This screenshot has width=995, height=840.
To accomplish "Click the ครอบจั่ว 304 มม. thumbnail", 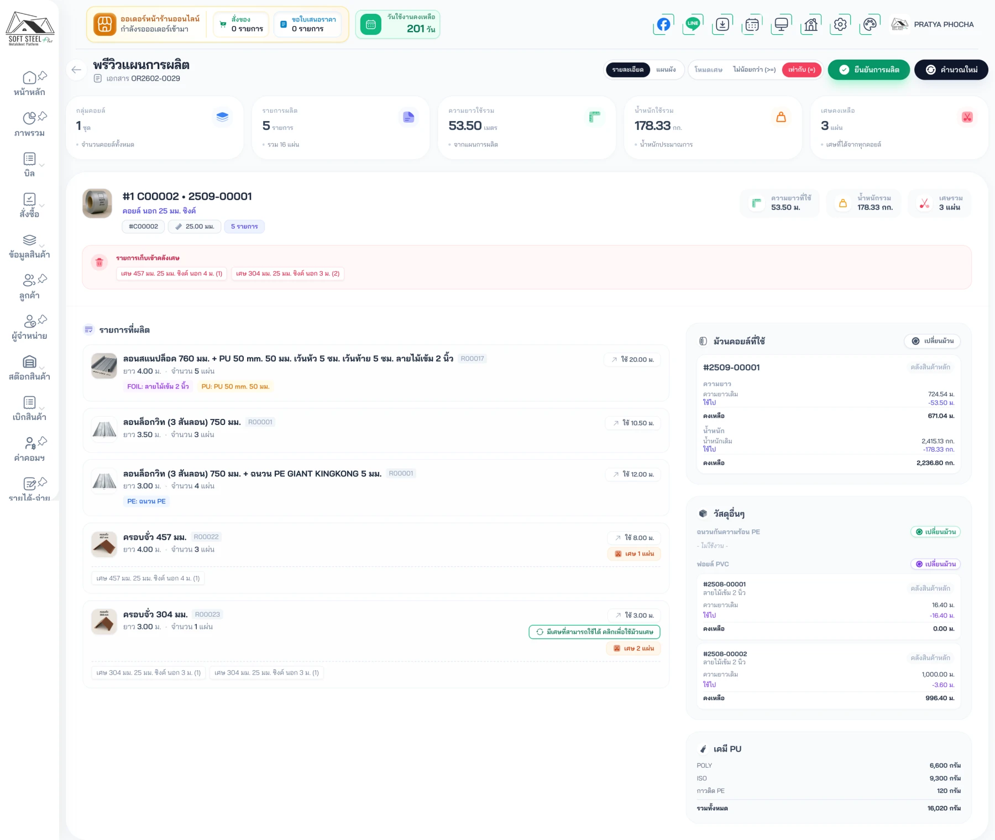I will [104, 622].
